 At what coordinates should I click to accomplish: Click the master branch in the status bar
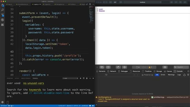pos(4,106)
